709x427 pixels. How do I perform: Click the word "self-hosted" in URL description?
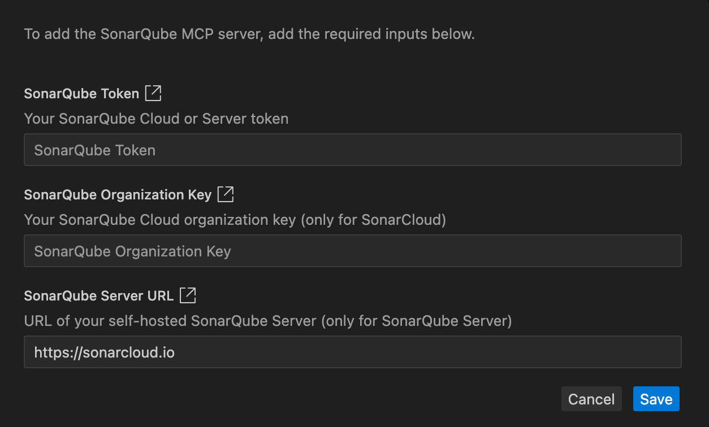[152, 321]
